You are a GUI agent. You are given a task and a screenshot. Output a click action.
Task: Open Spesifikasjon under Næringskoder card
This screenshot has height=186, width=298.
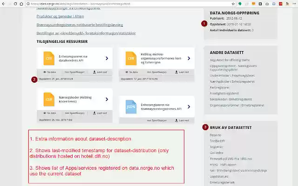click(74, 113)
